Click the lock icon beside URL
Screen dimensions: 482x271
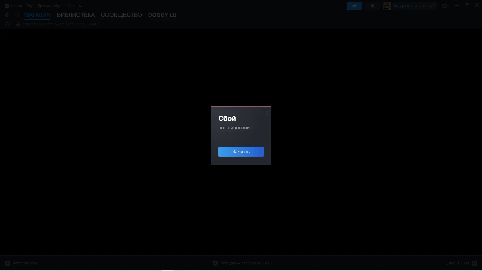[x=18, y=24]
